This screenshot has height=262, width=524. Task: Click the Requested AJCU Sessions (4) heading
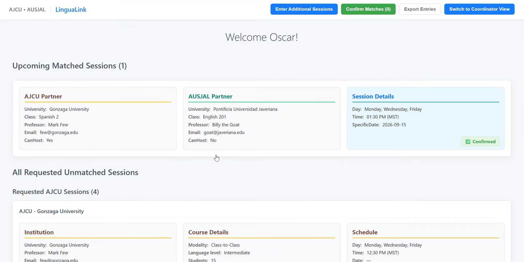pyautogui.click(x=55, y=191)
